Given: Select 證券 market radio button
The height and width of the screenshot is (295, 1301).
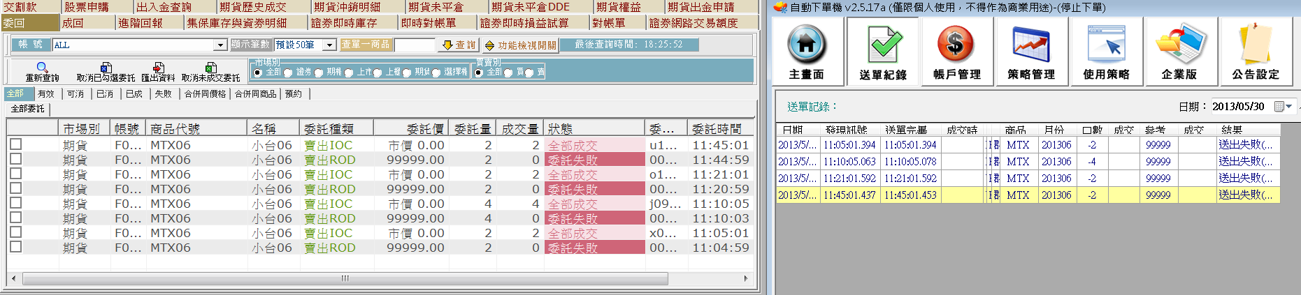Looking at the screenshot, I should tap(288, 73).
